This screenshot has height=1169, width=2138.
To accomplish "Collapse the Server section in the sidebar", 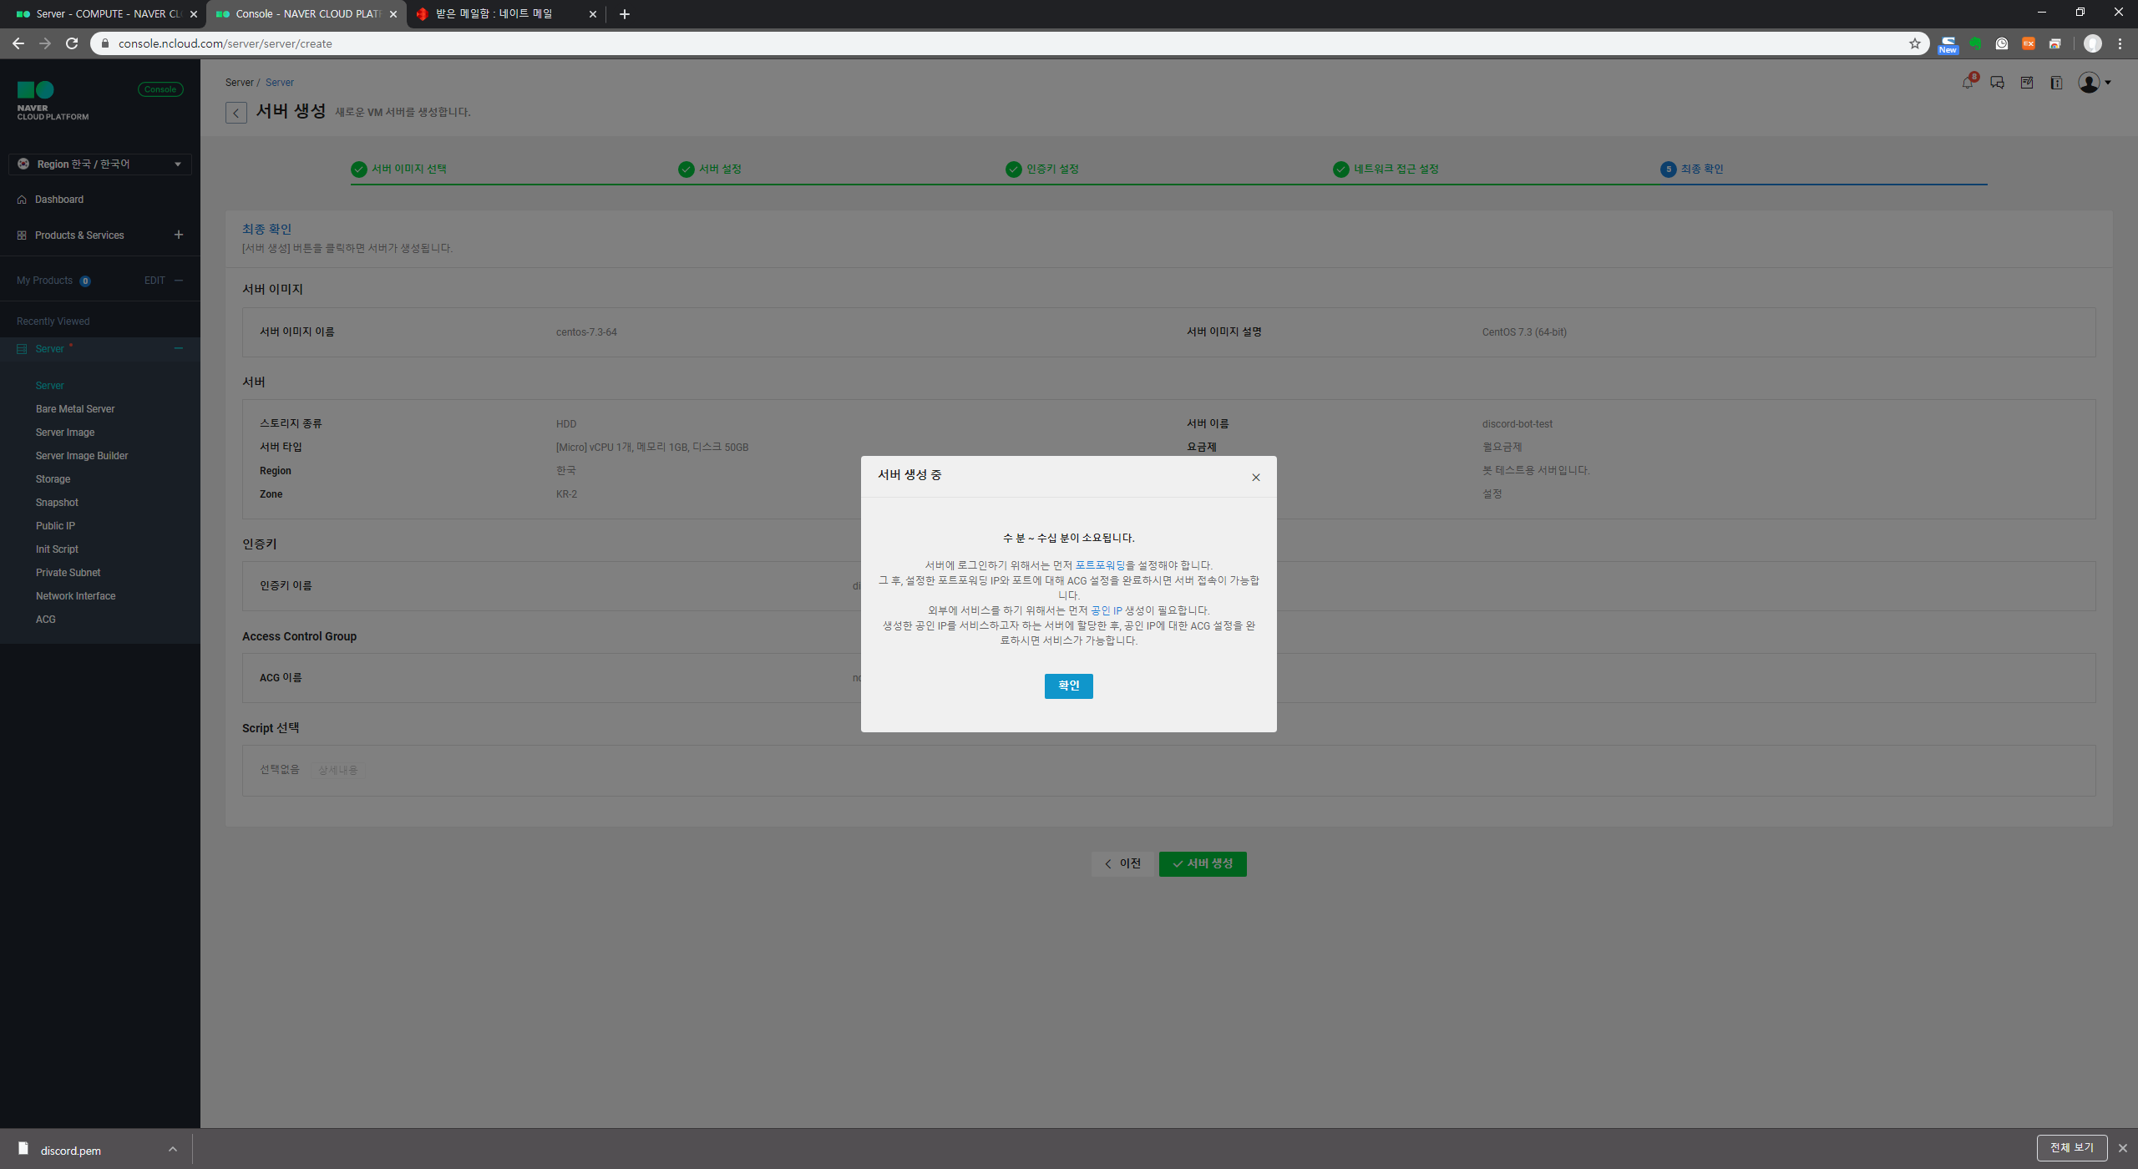I will point(178,348).
